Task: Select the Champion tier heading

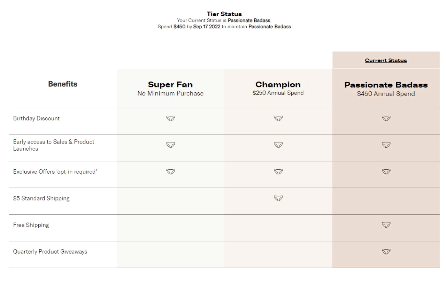Action: pyautogui.click(x=278, y=85)
